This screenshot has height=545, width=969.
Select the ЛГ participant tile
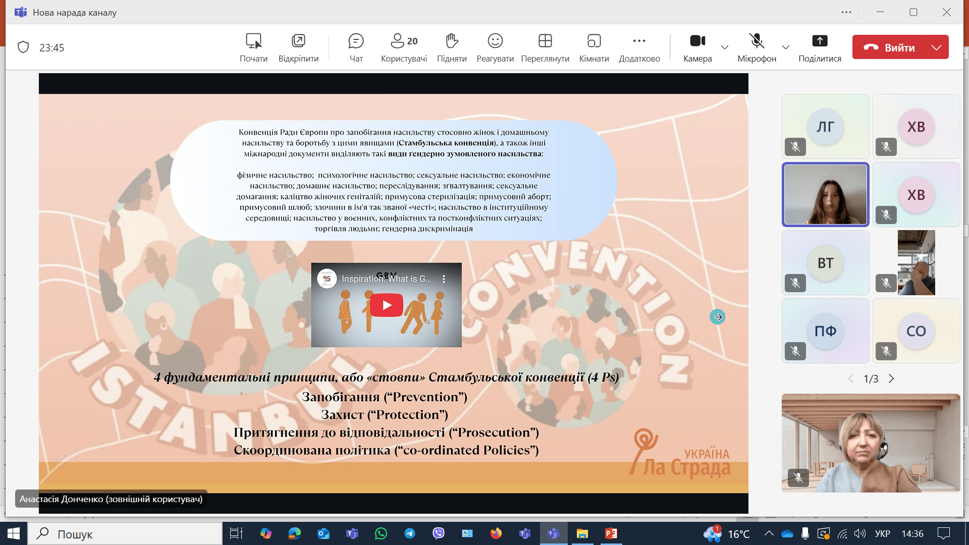(825, 127)
